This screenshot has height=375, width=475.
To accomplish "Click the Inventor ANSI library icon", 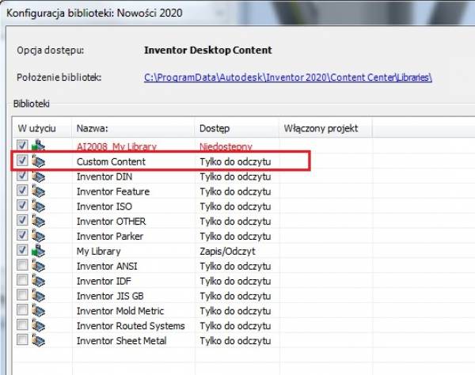I will tap(39, 266).
